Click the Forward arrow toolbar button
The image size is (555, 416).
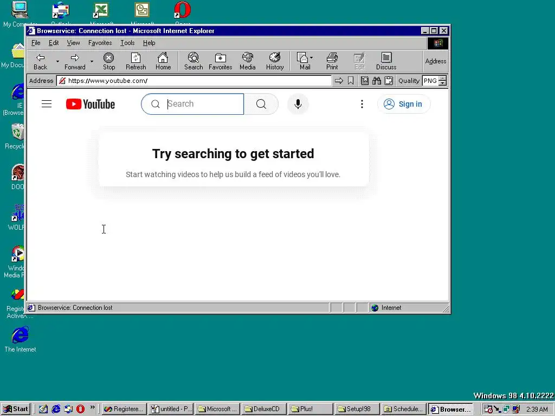coord(75,61)
